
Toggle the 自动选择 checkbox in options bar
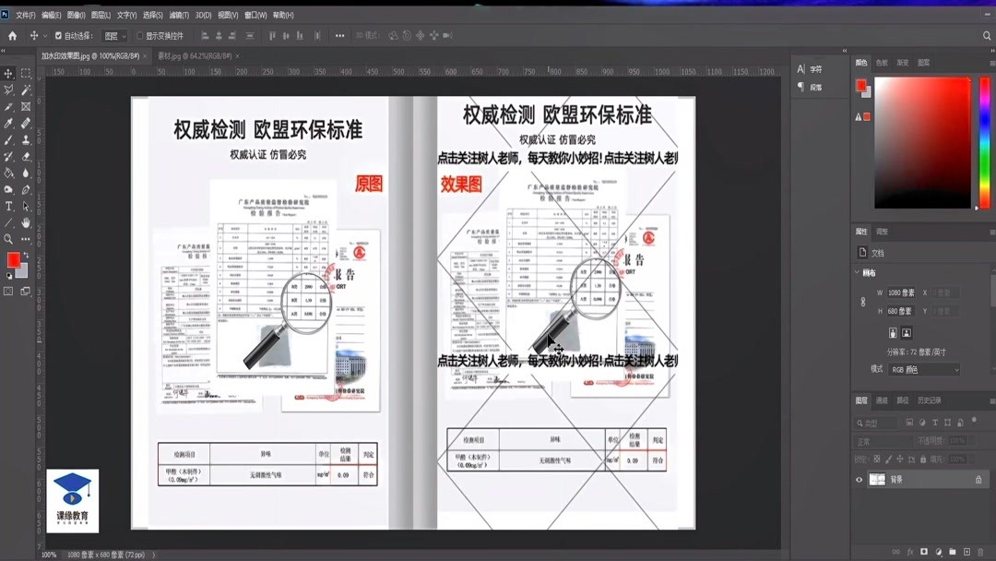(58, 35)
